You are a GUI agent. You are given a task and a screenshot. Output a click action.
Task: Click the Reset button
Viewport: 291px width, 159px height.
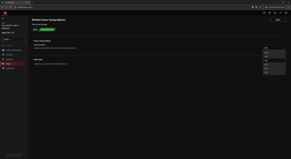tap(278, 20)
